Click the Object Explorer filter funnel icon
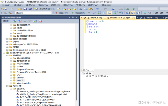 30,21
